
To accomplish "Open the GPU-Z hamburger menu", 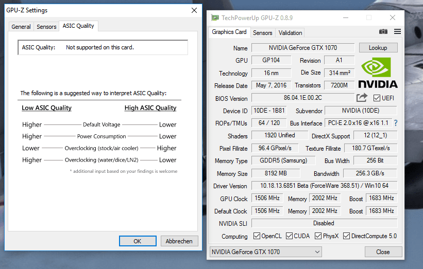I will (x=397, y=32).
